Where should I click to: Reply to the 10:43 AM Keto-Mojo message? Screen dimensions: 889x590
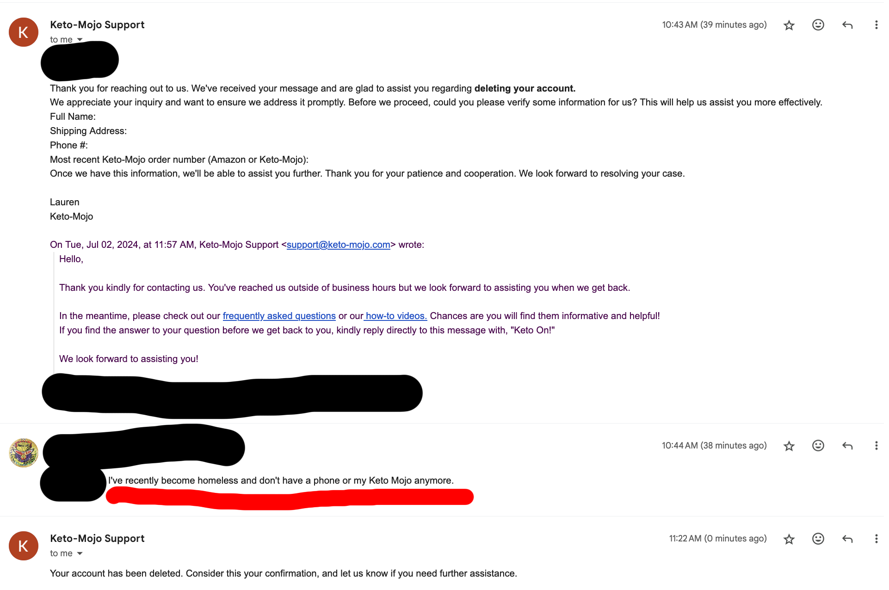[847, 25]
